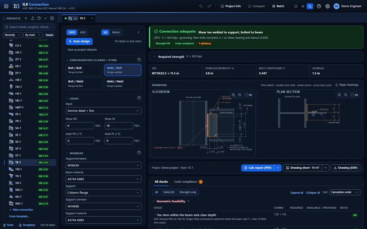Open the Support member W14X90 dropdown

pyautogui.click(x=103, y=206)
